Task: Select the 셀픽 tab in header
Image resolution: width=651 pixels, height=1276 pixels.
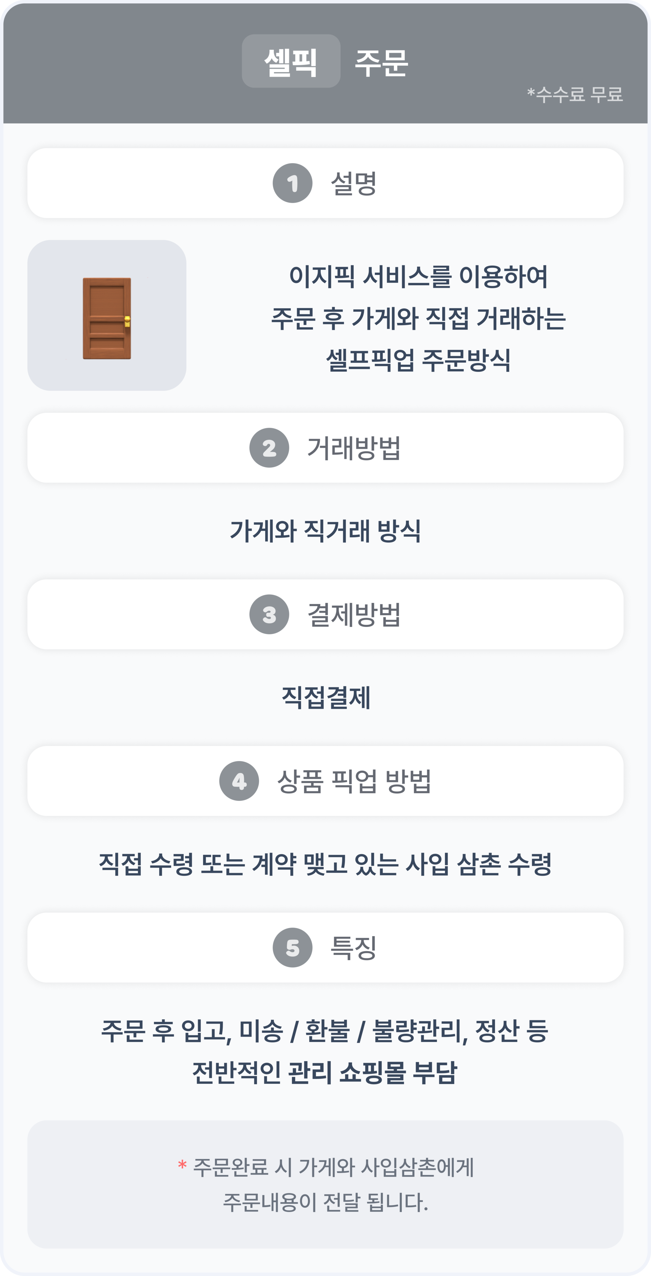Action: click(291, 61)
